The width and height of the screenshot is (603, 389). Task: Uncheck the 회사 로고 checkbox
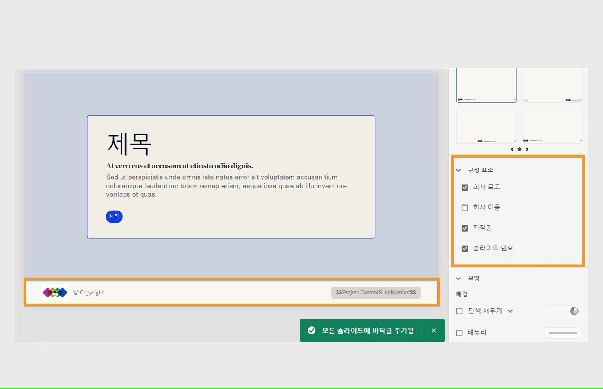pyautogui.click(x=465, y=187)
